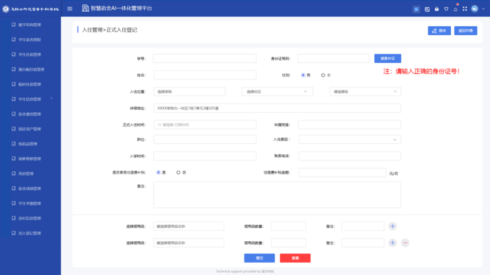Open 宿舍费用管理 in the sidebar
This screenshot has height=275, width=490.
coord(29,114)
